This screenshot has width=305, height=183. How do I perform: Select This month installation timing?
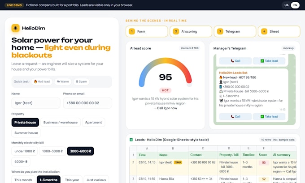(x=23, y=180)
